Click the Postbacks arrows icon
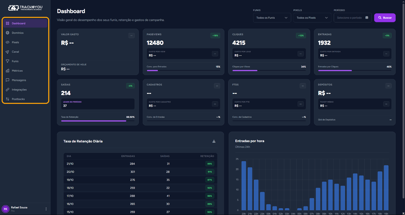This screenshot has width=405, height=215. coord(7,99)
